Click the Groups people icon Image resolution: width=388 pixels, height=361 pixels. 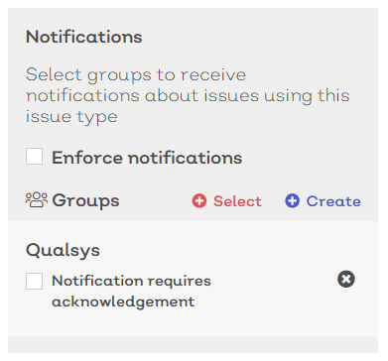[37, 200]
